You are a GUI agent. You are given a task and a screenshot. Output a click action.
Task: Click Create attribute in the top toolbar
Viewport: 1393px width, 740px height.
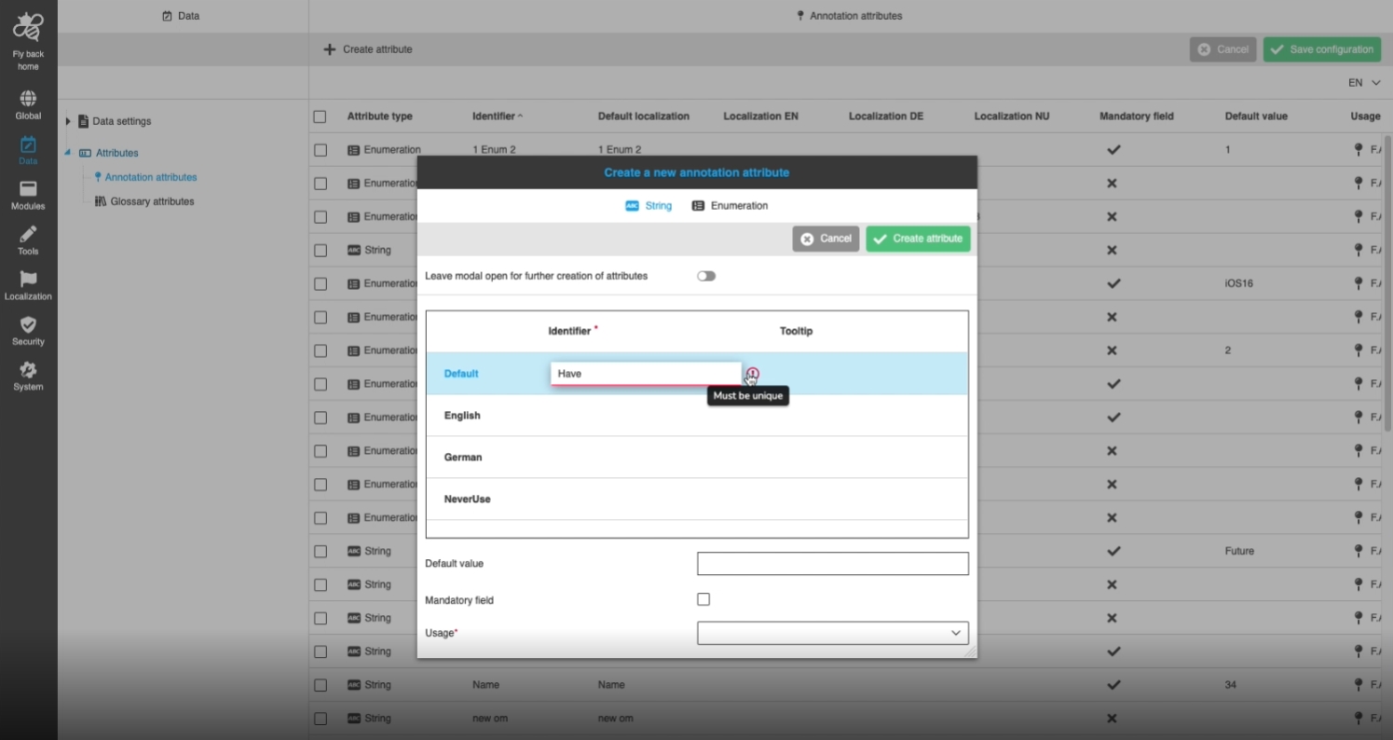tap(368, 49)
